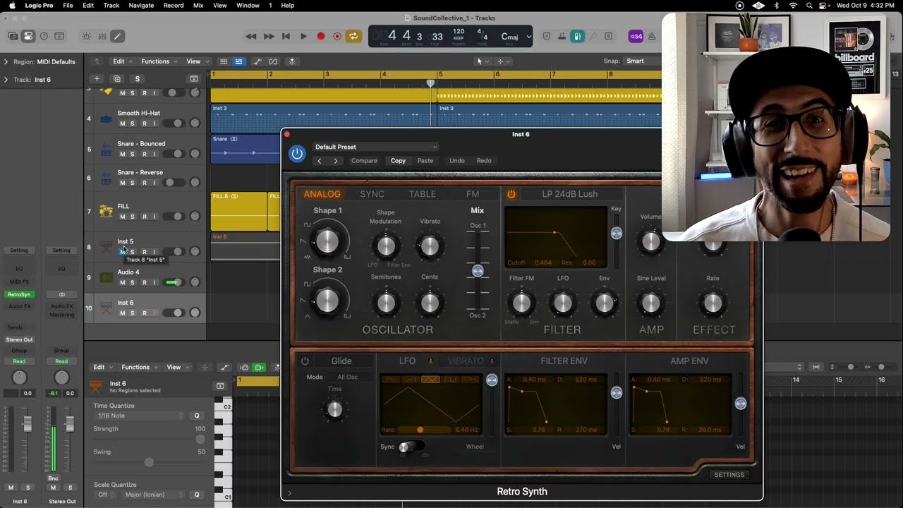The image size is (903, 508).
Task: Mute the Smooth Hi-Hat track
Action: click(x=122, y=123)
